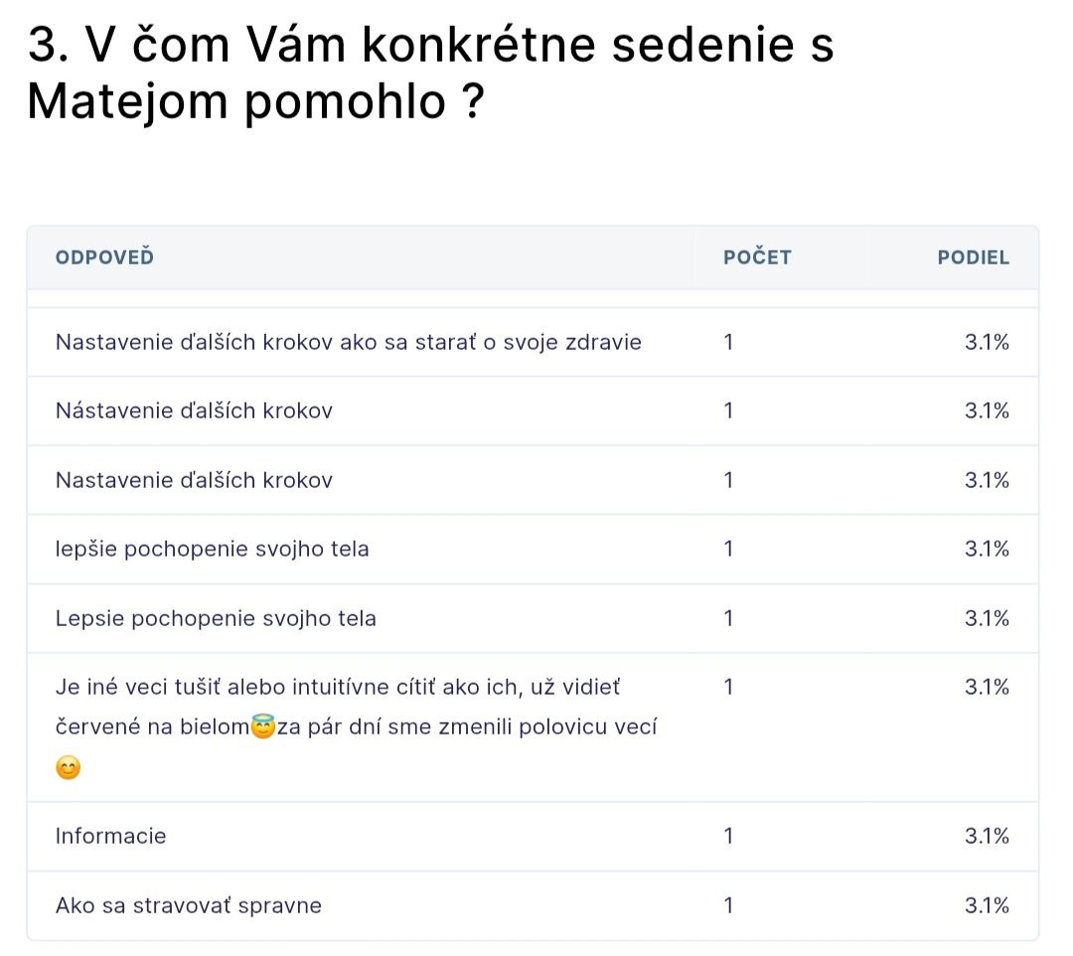Click the PODIEL column header
Screen dimensions: 1073x956
[973, 257]
